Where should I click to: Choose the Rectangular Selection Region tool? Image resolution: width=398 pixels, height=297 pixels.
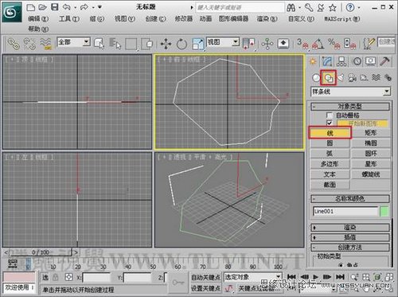coord(131,44)
